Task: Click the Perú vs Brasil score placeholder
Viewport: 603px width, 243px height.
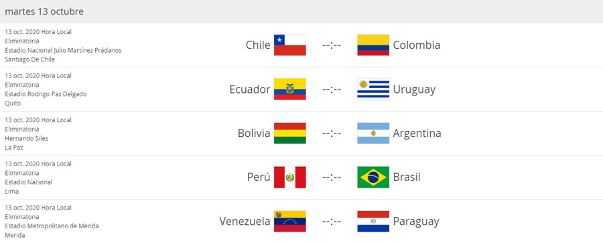Action: click(x=332, y=178)
